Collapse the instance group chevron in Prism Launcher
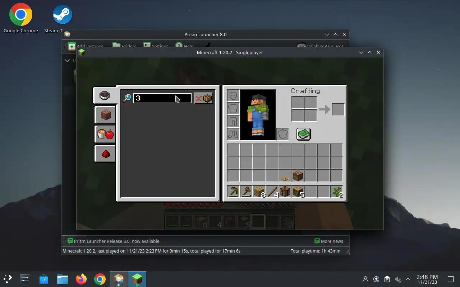The height and width of the screenshot is (287, 460). [x=67, y=60]
